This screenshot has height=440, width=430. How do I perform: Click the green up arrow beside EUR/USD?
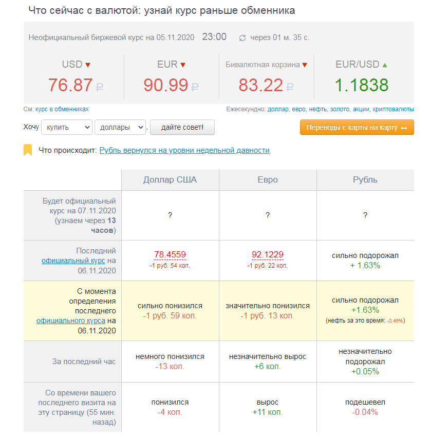385,65
